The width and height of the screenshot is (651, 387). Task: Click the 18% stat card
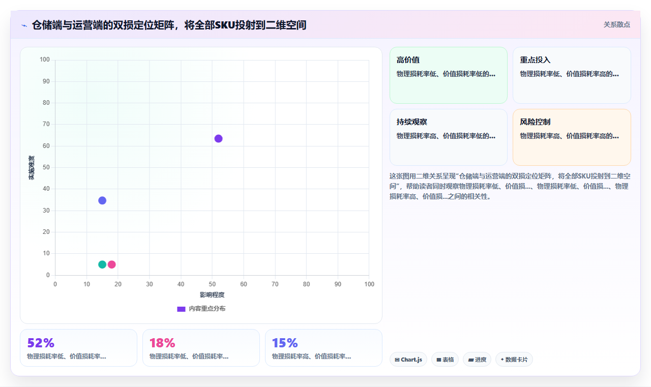point(201,348)
